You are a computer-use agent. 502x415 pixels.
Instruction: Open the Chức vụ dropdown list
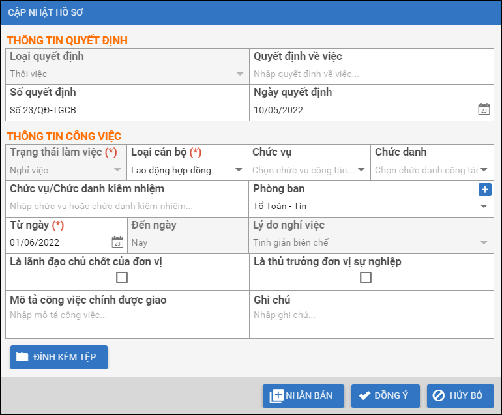point(361,170)
